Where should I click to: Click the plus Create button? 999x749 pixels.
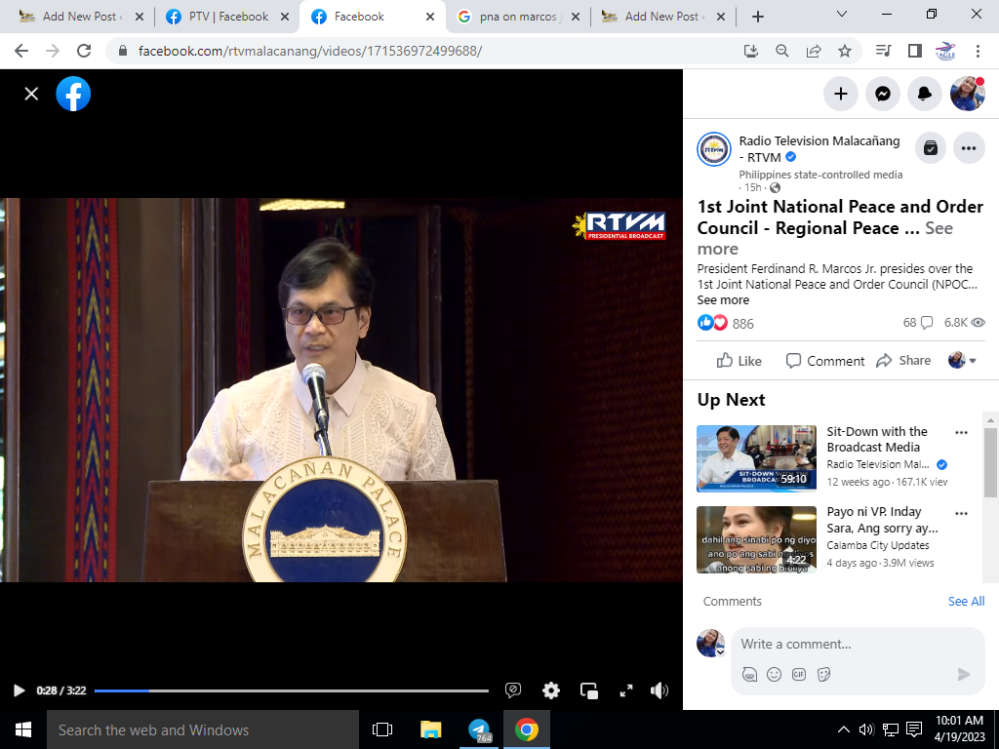pyautogui.click(x=840, y=94)
